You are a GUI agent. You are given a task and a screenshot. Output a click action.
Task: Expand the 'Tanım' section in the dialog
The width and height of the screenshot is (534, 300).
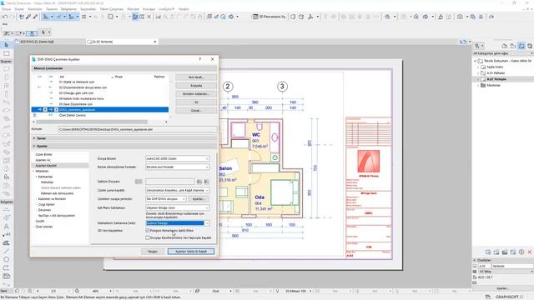pyautogui.click(x=34, y=138)
